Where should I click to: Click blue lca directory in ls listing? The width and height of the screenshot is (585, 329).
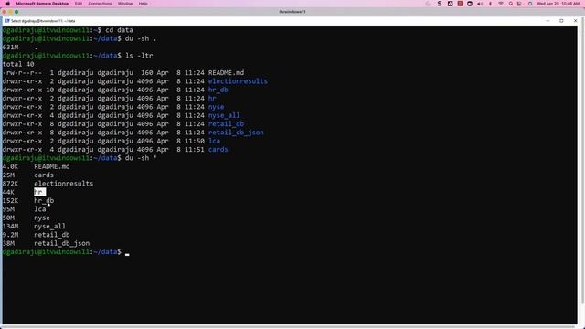[214, 141]
